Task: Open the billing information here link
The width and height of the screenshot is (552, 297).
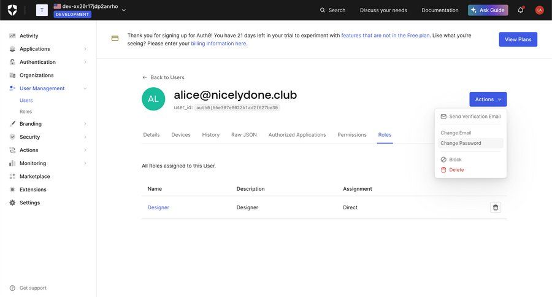Action: point(218,44)
